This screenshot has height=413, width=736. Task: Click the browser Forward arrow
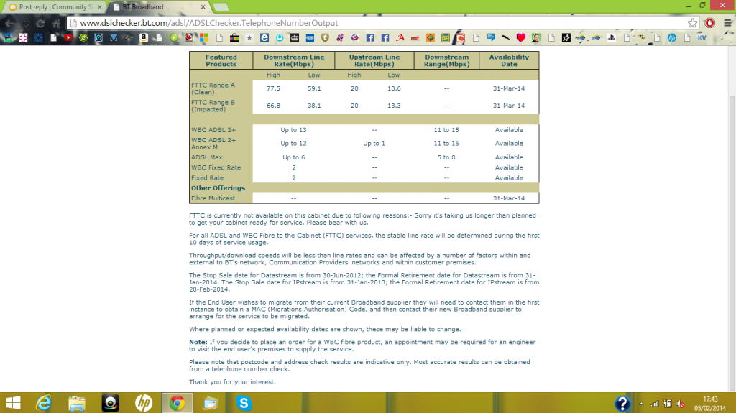[x=24, y=23]
